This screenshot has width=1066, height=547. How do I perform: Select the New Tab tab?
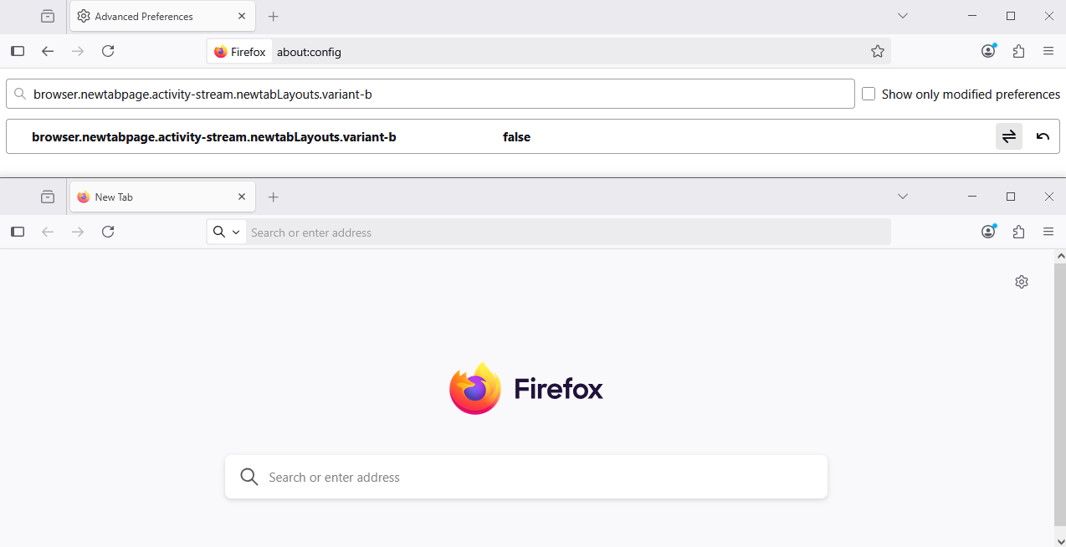click(x=162, y=197)
